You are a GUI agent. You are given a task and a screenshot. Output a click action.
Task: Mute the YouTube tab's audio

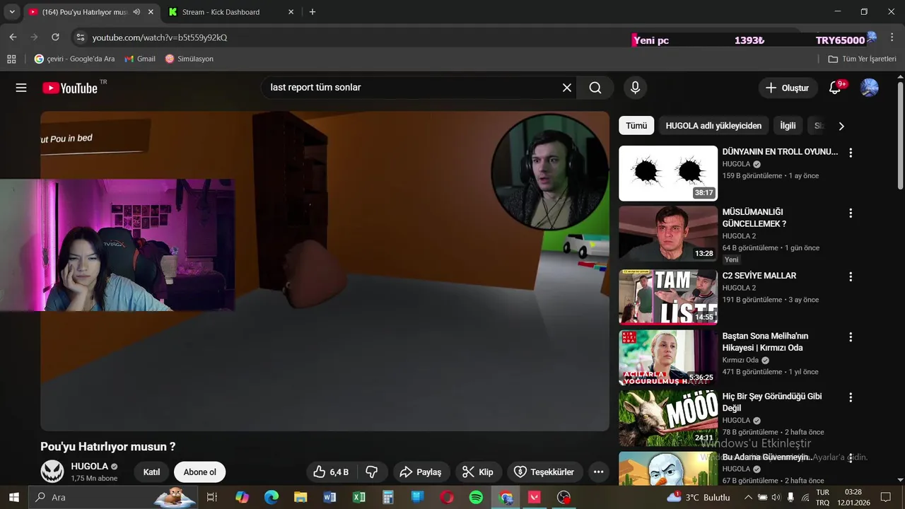coord(136,12)
